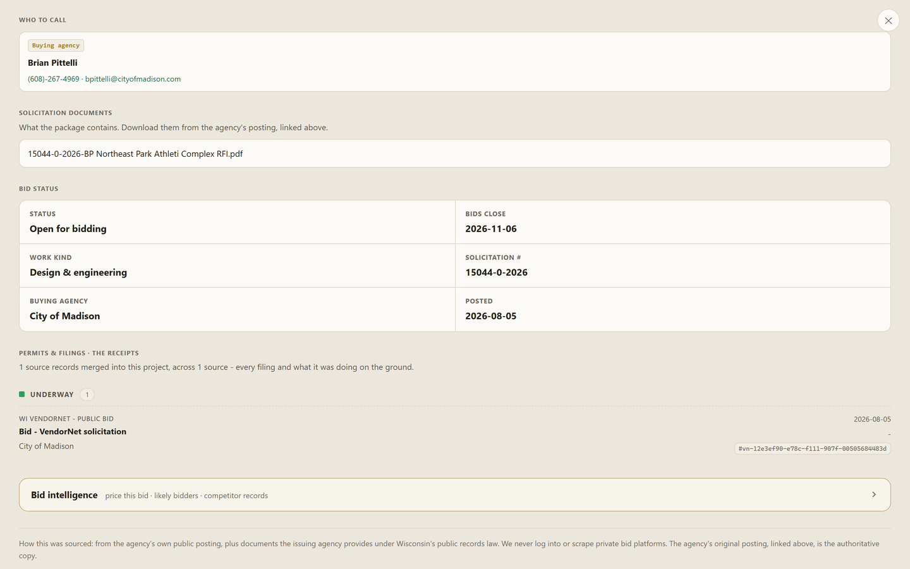
Task: Click the "How this was sourced" footnote text
Action: (449, 549)
